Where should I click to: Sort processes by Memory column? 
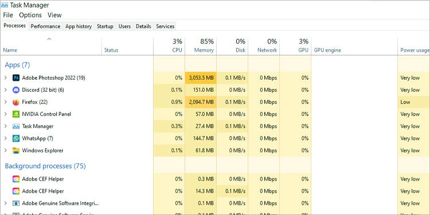(201, 46)
